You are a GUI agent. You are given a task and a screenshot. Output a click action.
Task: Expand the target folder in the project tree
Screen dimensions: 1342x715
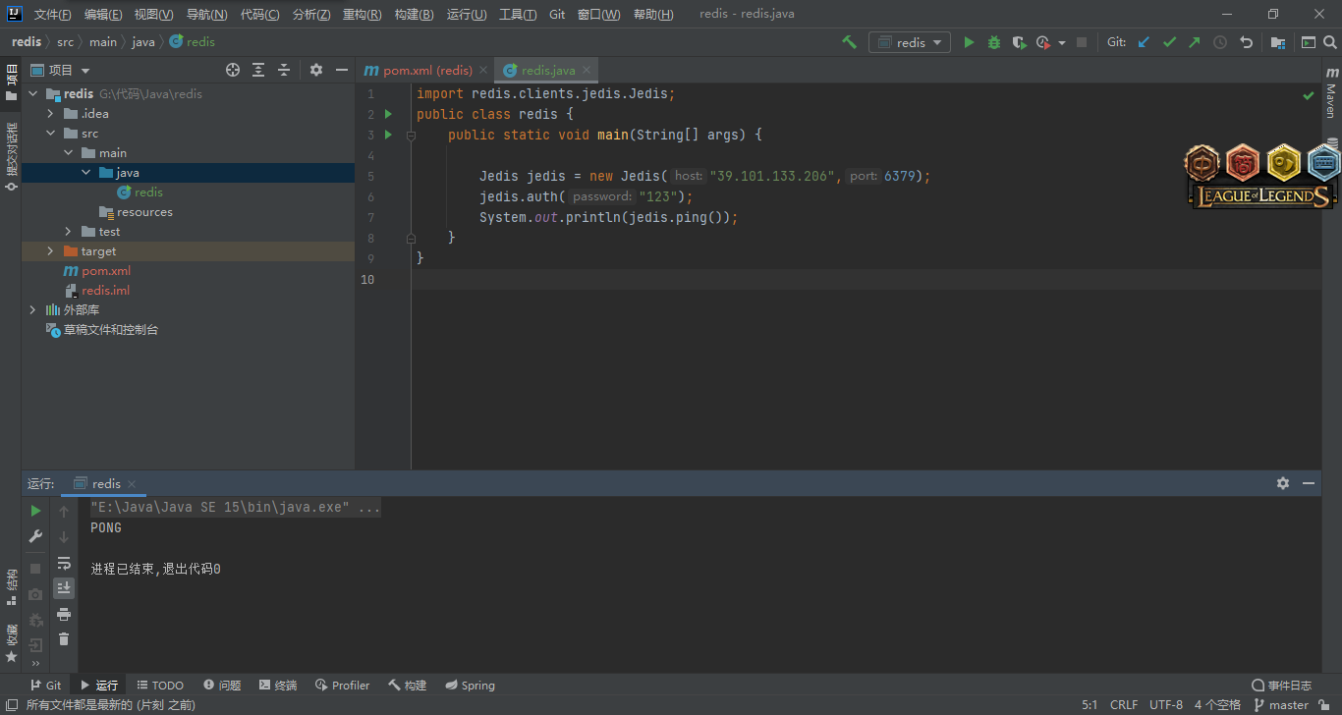coord(51,251)
